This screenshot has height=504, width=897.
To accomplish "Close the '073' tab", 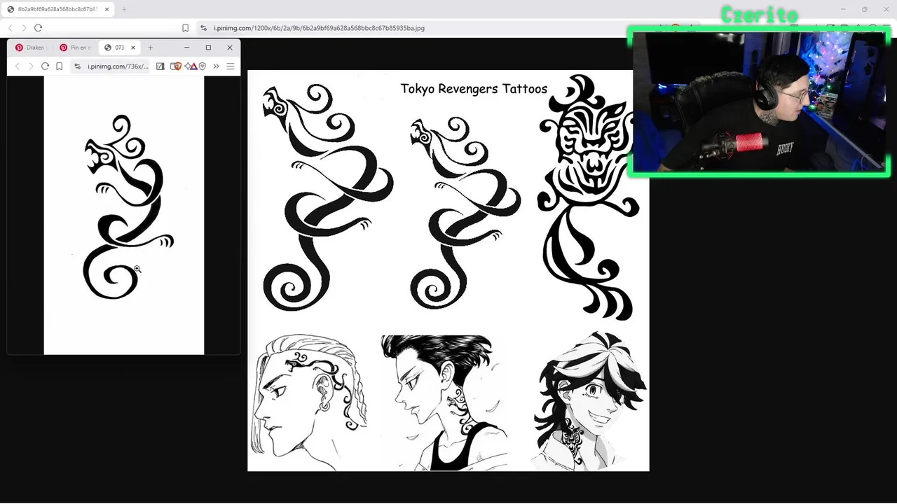I will [132, 48].
